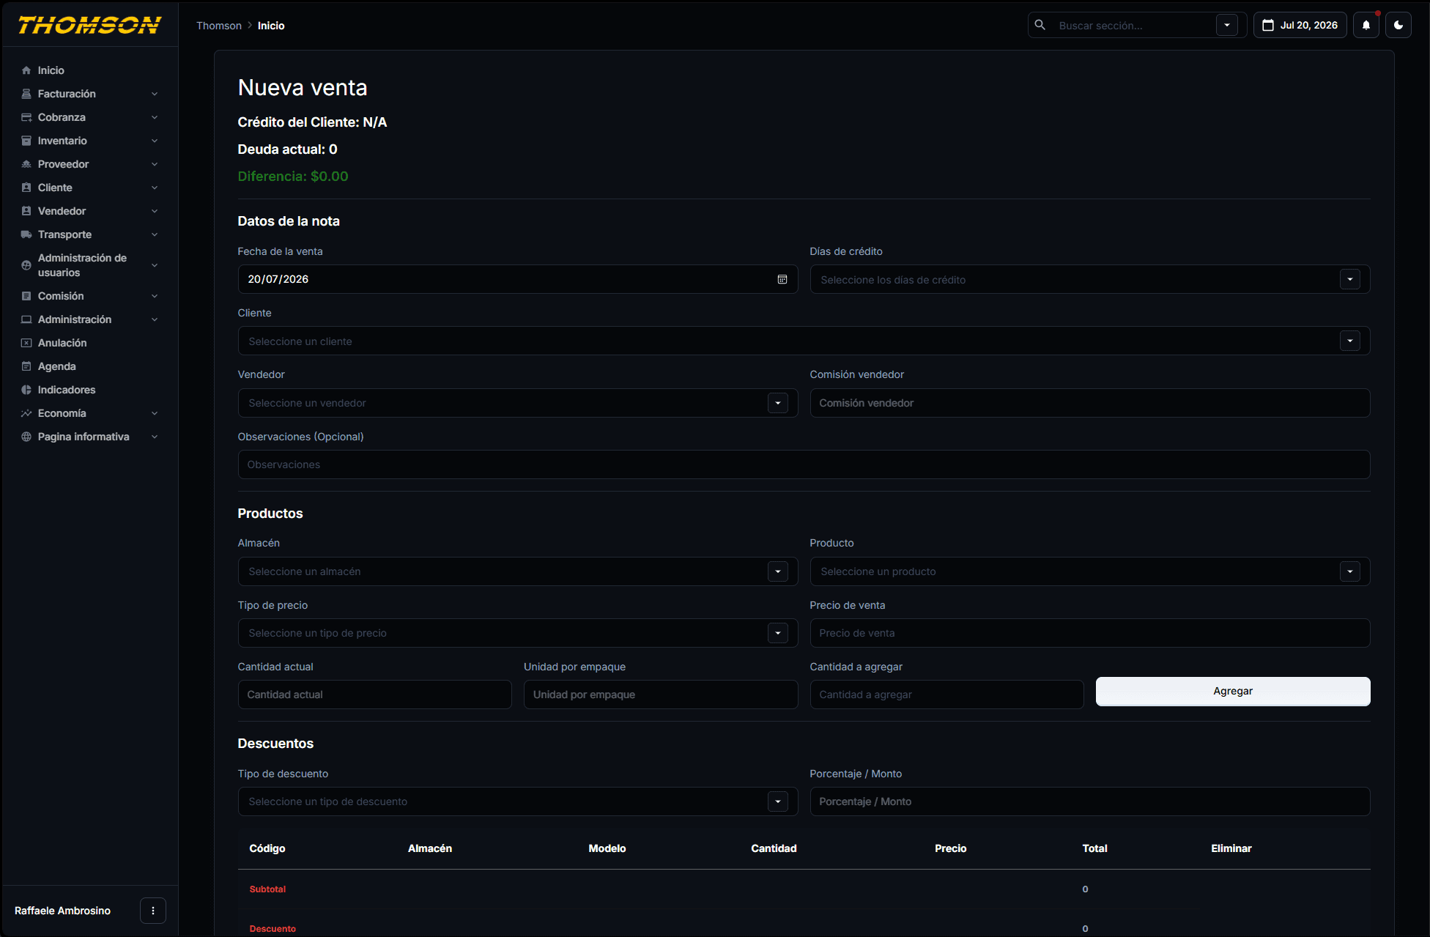Click the Thomson breadcrumb link
This screenshot has height=937, width=1430.
[x=219, y=26]
